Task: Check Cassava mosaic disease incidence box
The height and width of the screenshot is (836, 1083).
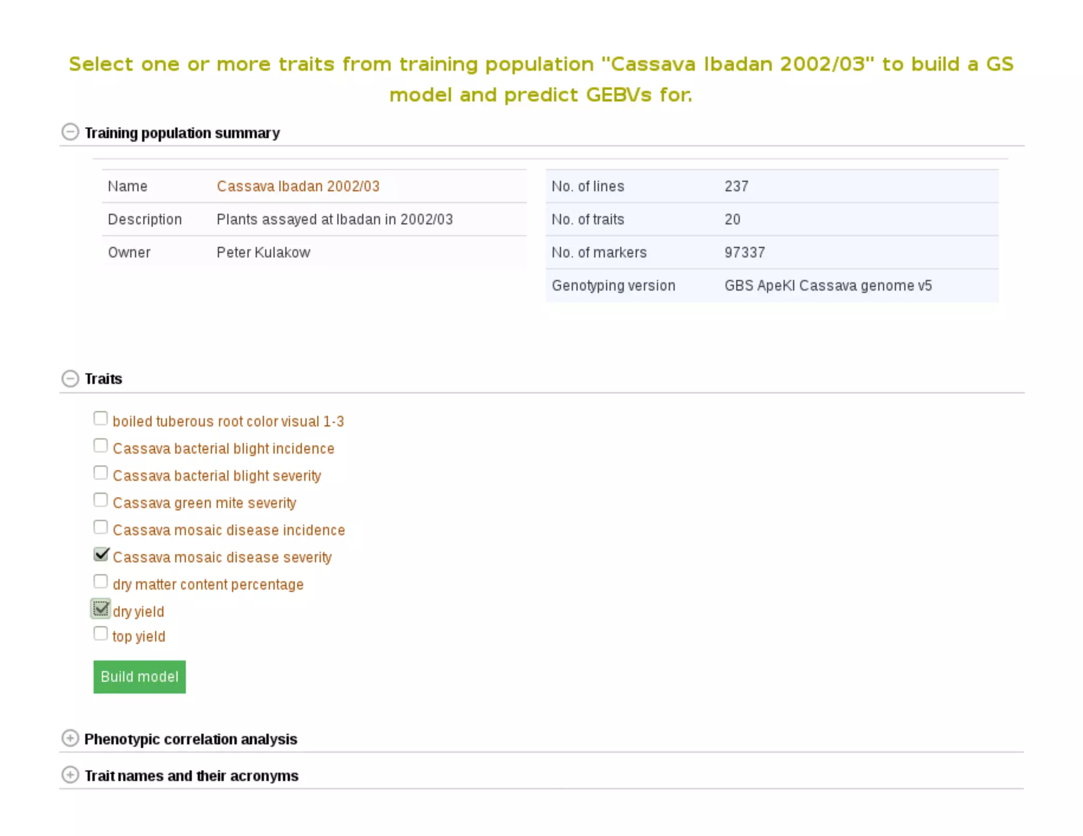Action: 100,527
